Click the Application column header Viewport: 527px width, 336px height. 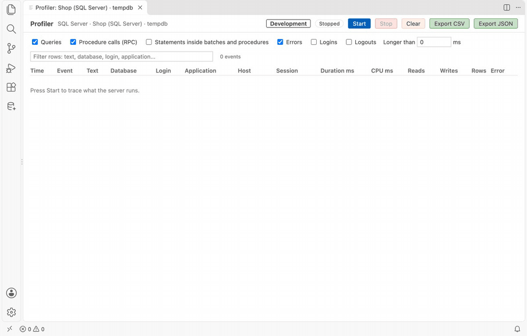pyautogui.click(x=200, y=71)
